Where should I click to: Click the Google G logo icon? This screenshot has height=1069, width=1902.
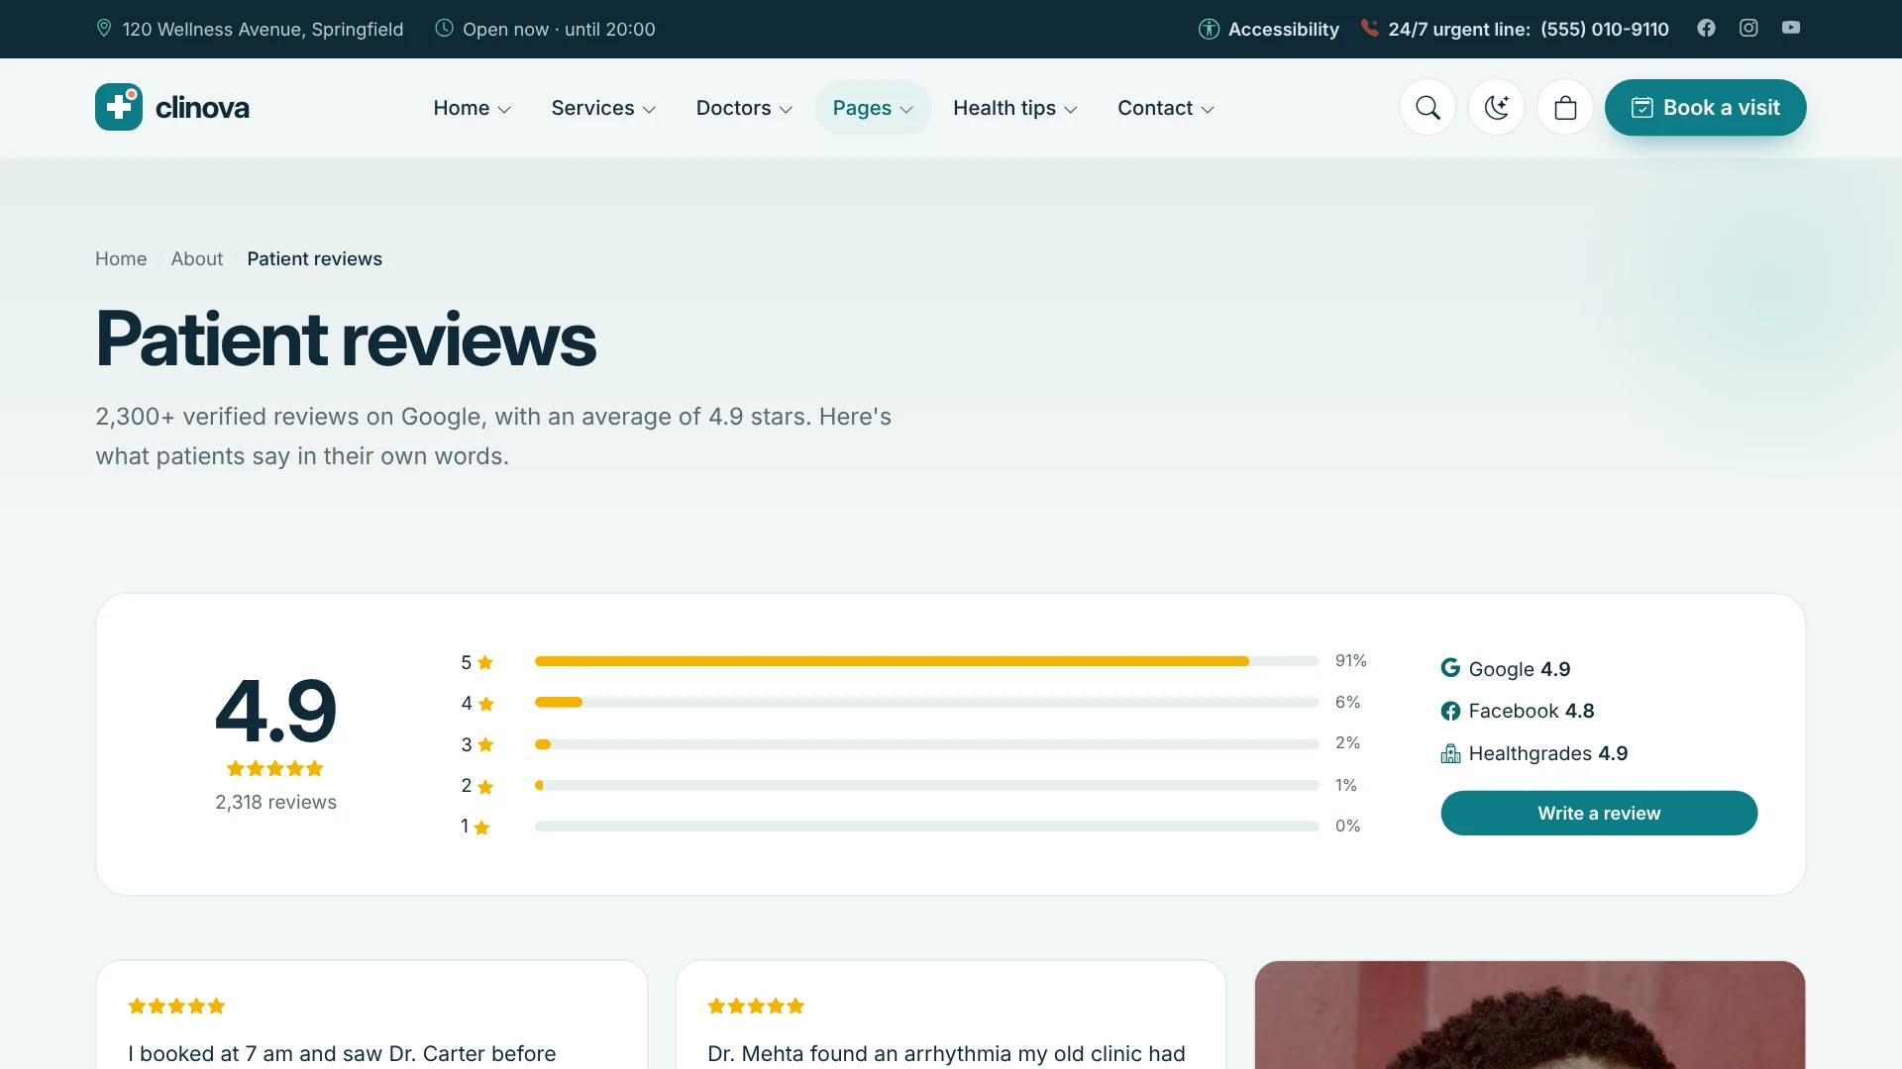click(x=1450, y=668)
